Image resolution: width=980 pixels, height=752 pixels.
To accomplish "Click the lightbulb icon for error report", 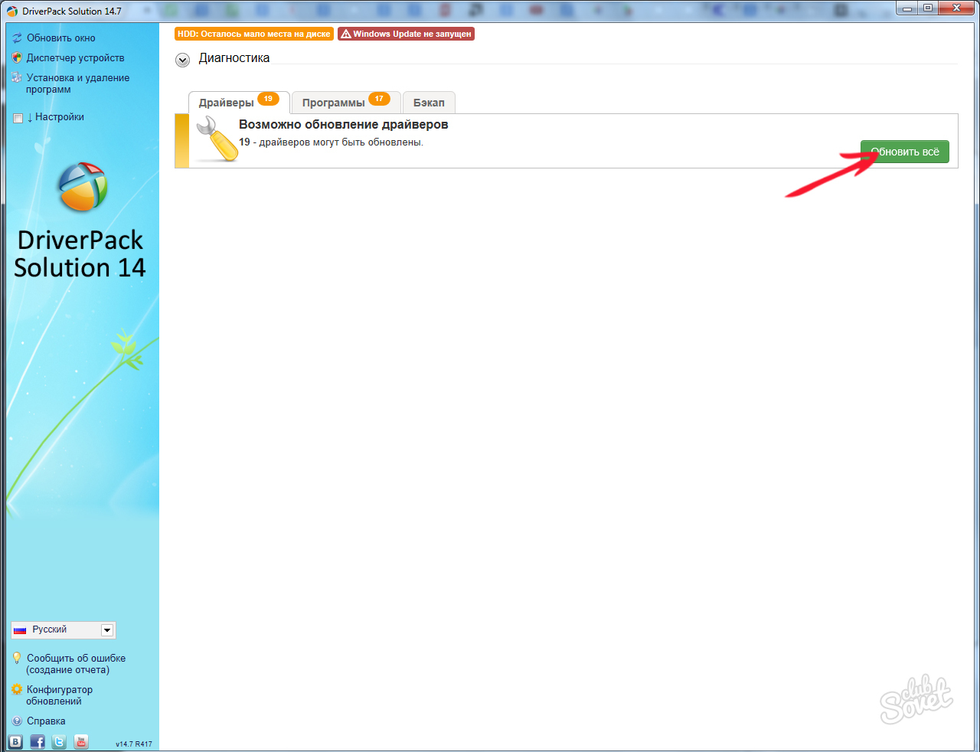I will pos(17,658).
